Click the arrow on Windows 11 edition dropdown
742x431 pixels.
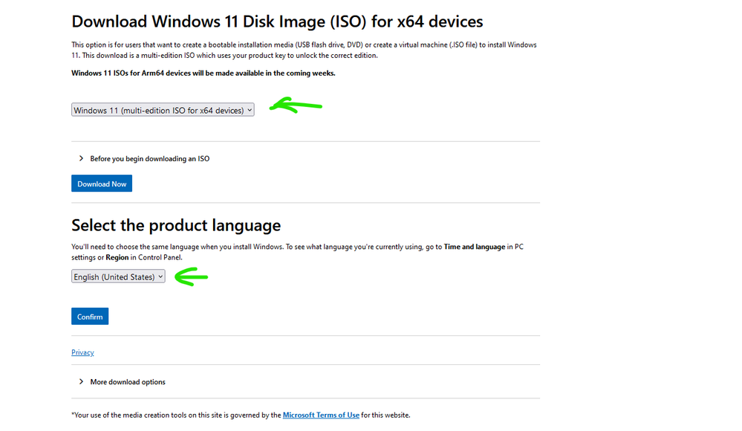point(250,110)
